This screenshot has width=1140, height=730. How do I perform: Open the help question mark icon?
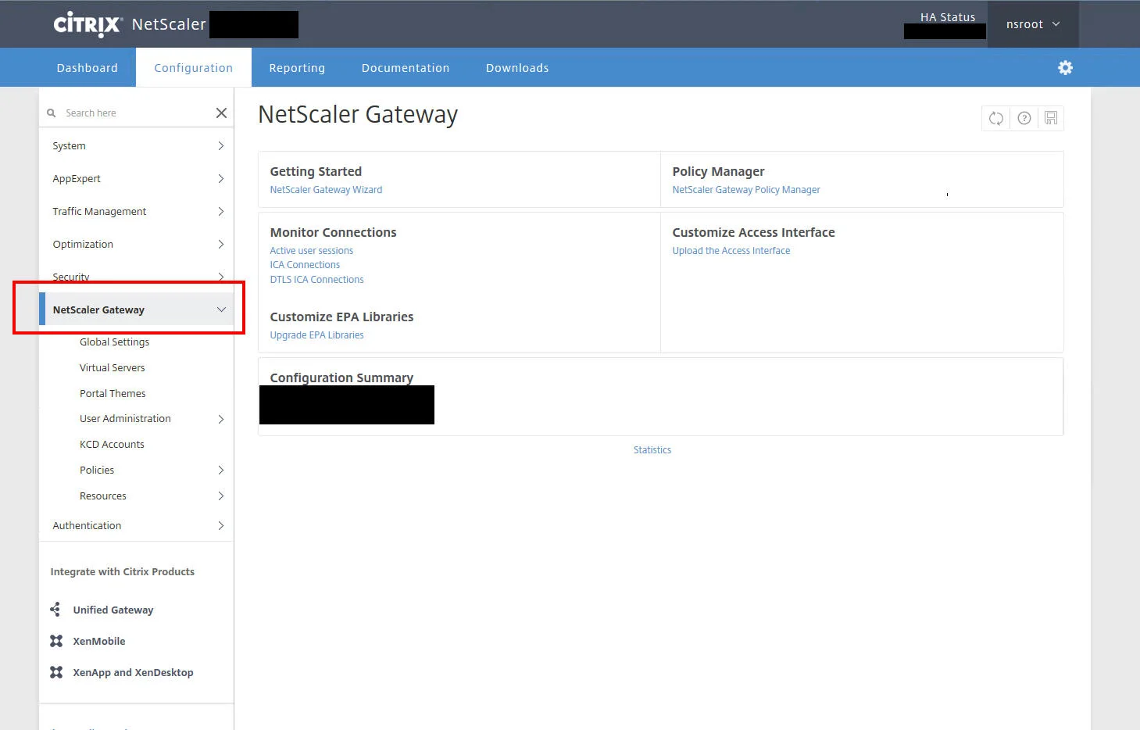tap(1024, 118)
